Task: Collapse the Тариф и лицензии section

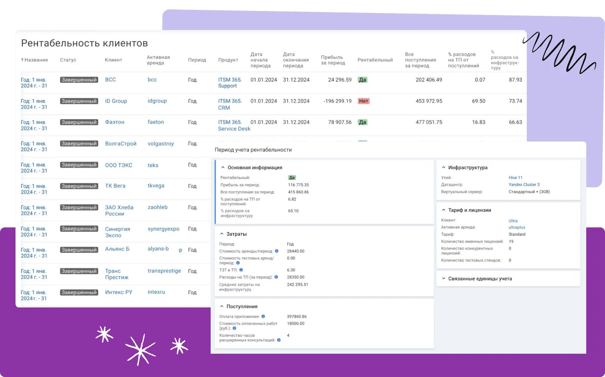Action: [x=444, y=210]
